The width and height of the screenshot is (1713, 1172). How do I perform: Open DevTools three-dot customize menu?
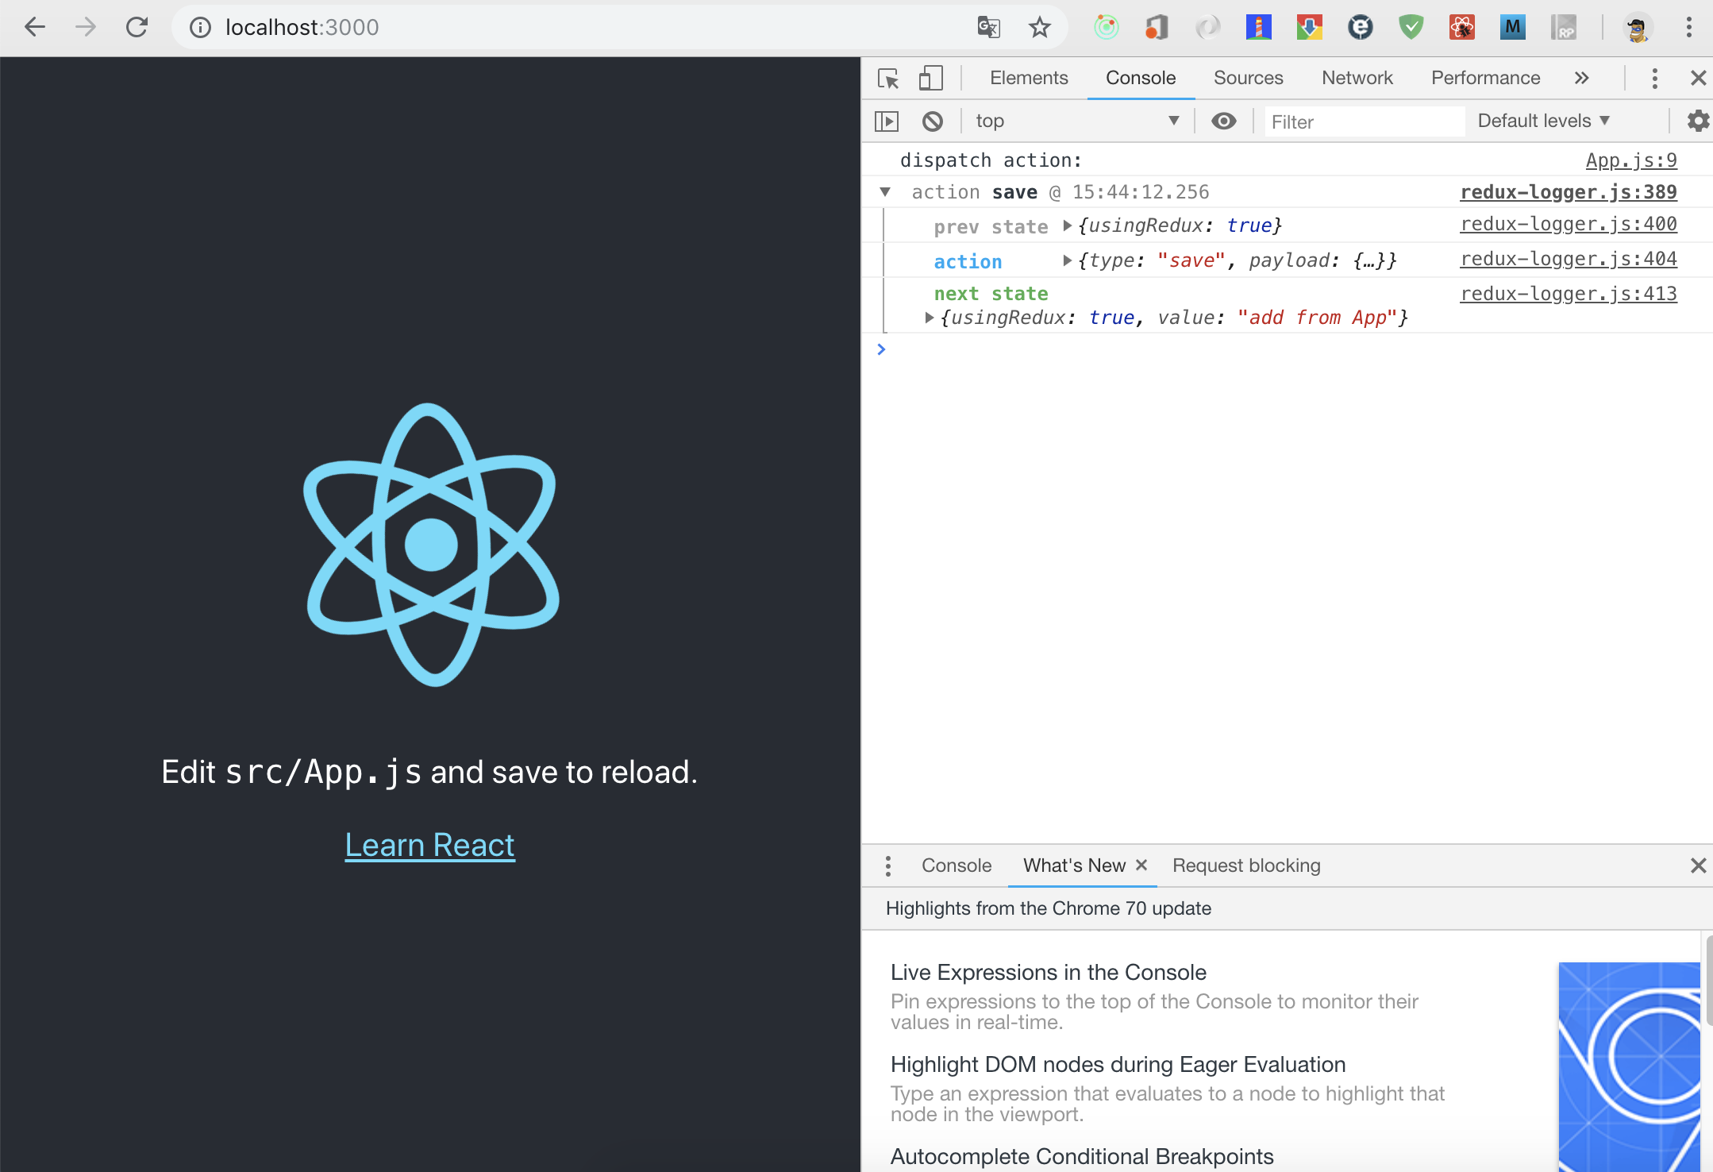point(1654,78)
